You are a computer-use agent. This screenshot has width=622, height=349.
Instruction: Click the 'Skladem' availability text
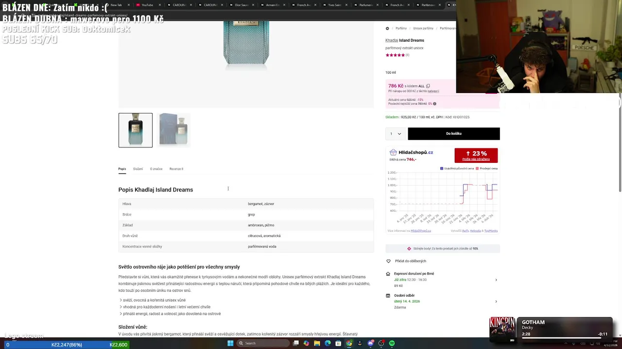pos(392,117)
